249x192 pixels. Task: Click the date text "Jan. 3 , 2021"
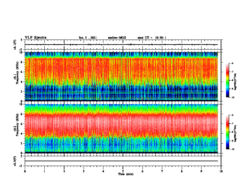pyautogui.click(x=88, y=38)
